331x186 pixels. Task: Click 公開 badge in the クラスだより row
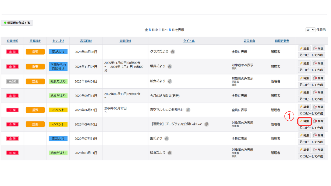coord(12,52)
